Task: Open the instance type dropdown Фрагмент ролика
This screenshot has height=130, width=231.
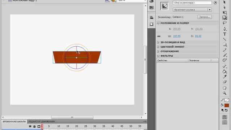Action: click(192, 10)
